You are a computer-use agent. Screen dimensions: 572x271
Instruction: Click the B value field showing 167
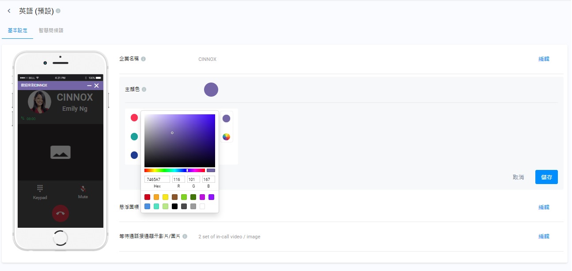point(208,180)
